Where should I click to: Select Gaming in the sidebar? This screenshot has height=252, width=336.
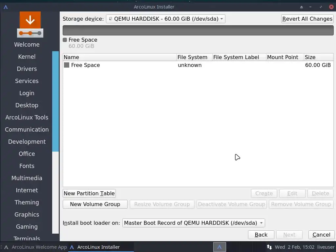(27, 227)
